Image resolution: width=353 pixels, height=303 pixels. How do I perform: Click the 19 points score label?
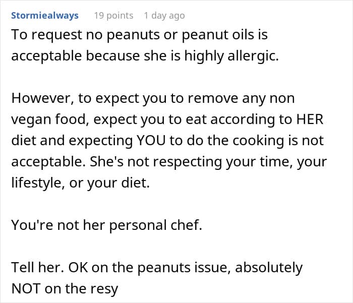click(x=113, y=16)
